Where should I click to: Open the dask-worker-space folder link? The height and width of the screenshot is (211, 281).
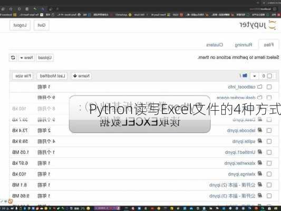pyautogui.click(x=236, y=98)
